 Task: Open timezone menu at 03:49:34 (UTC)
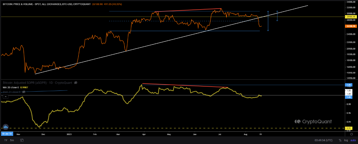point(323,140)
